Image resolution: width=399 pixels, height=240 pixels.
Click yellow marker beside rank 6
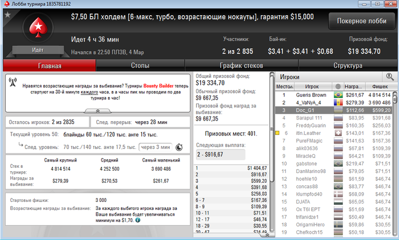tap(278, 133)
